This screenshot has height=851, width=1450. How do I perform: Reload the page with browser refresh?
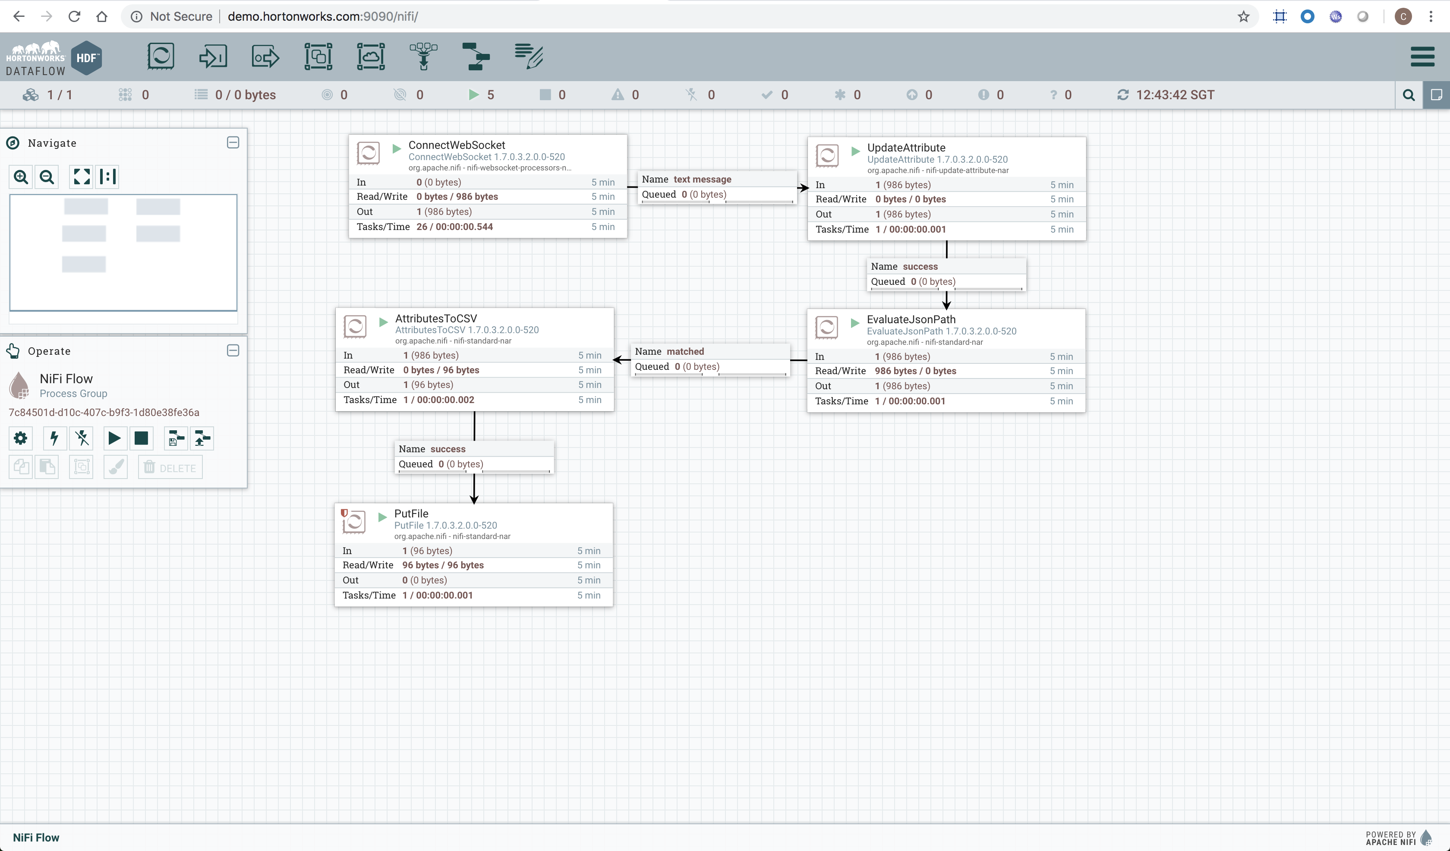point(74,16)
